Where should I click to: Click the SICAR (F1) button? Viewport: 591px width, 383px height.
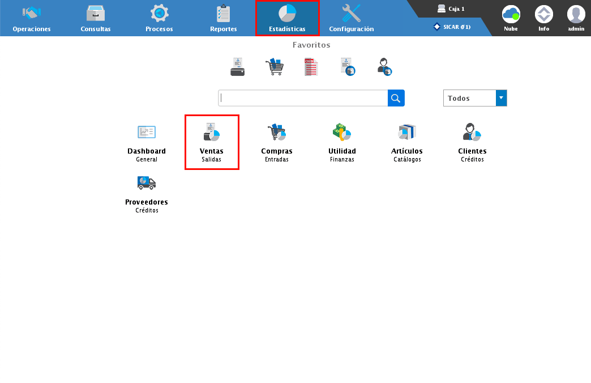pos(452,27)
